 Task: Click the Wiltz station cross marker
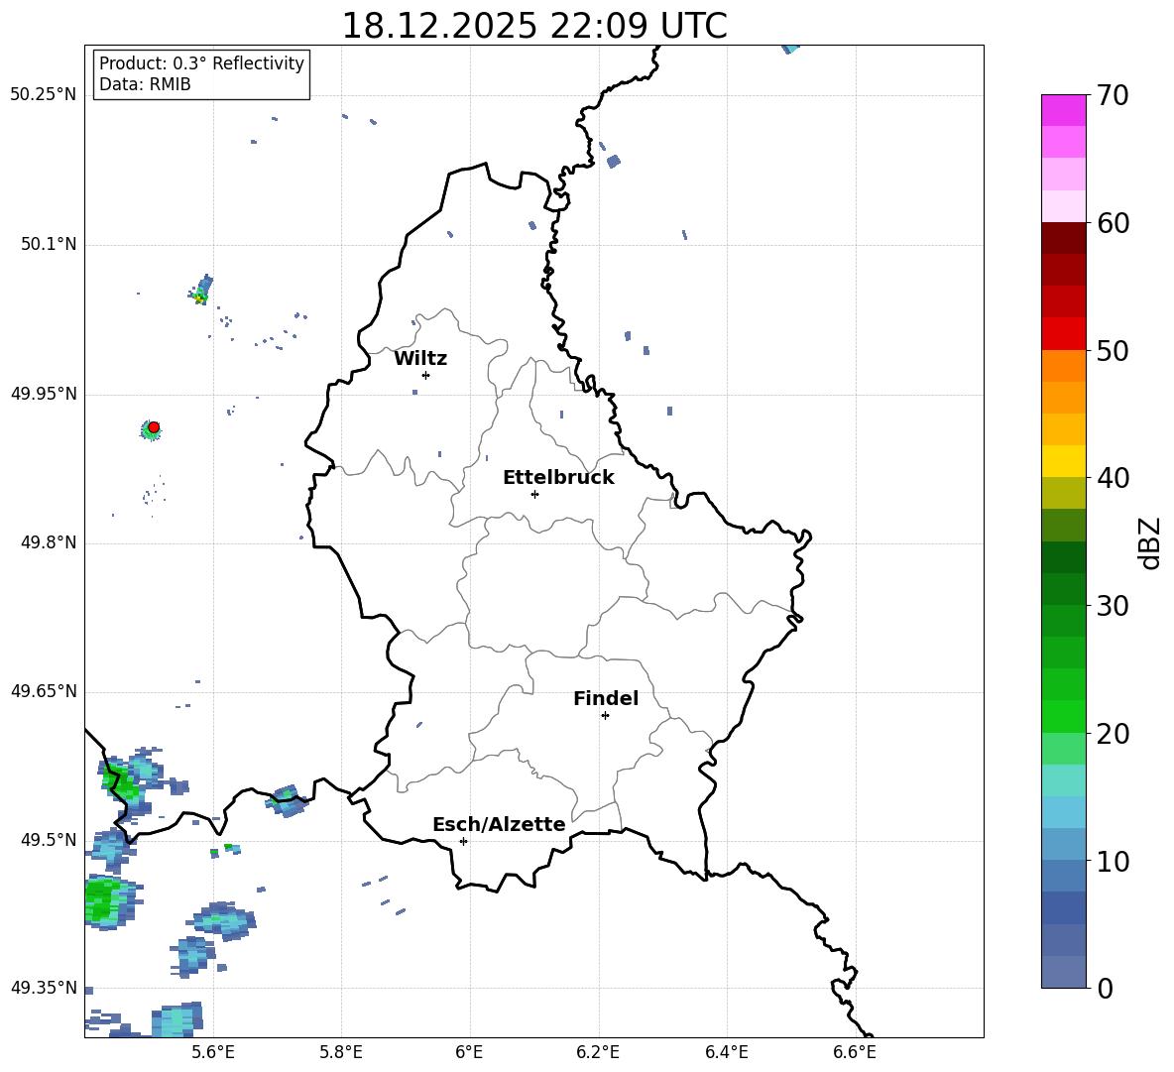click(x=426, y=375)
